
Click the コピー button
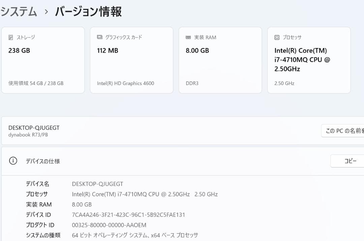[351, 161]
